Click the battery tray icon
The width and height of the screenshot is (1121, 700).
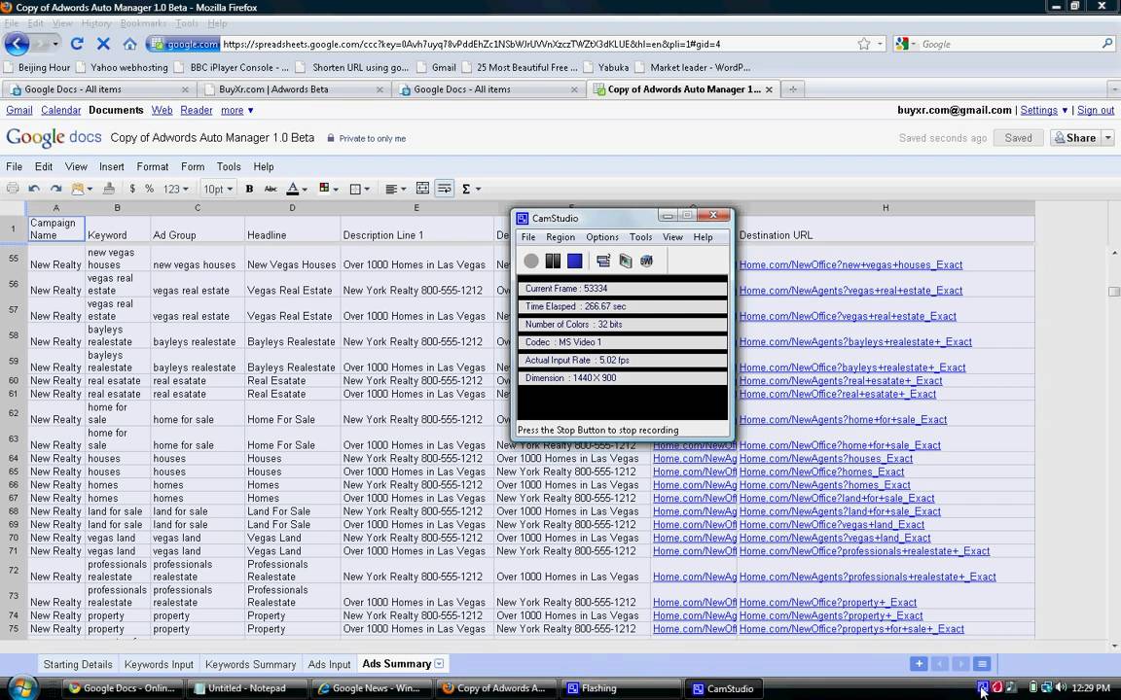1033,687
